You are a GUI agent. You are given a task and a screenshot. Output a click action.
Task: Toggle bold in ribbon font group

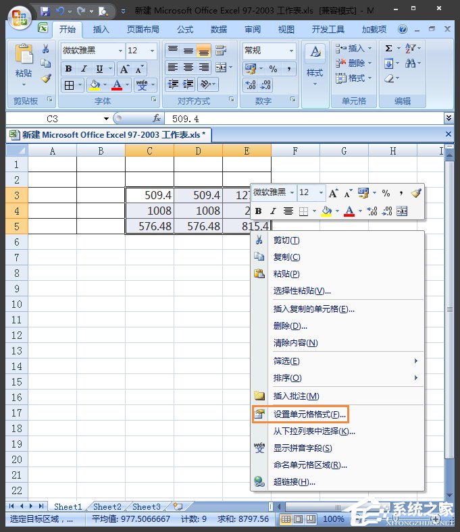(69, 69)
